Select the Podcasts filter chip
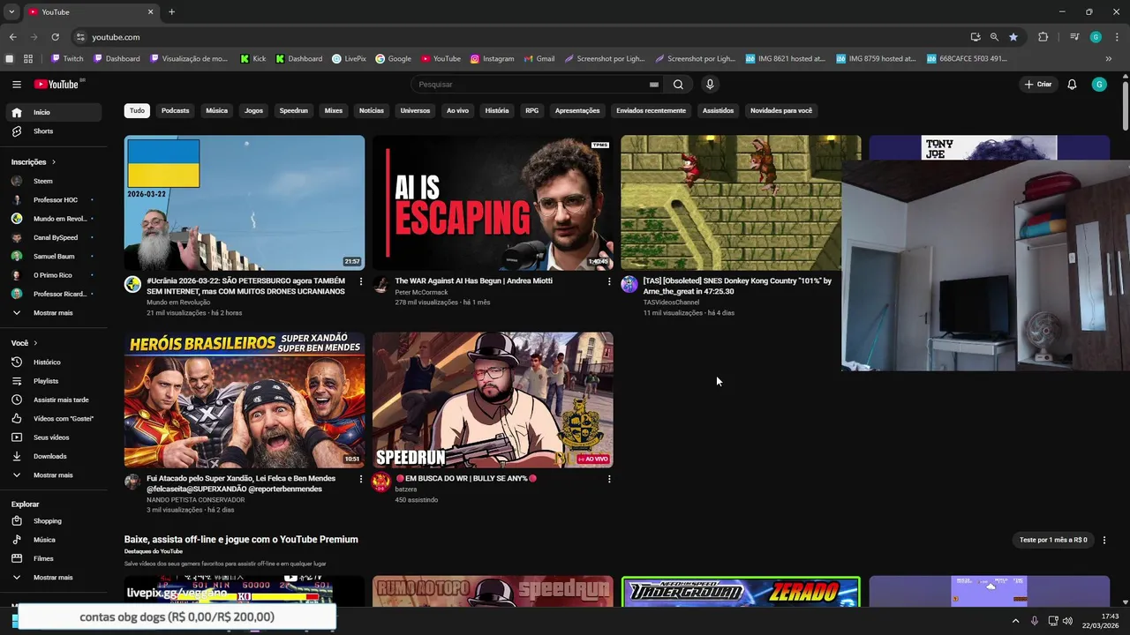The image size is (1130, 635). pos(175,111)
